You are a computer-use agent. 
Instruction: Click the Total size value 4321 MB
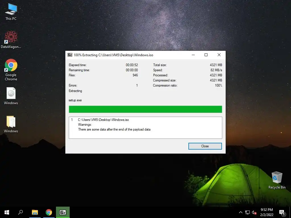(216, 65)
